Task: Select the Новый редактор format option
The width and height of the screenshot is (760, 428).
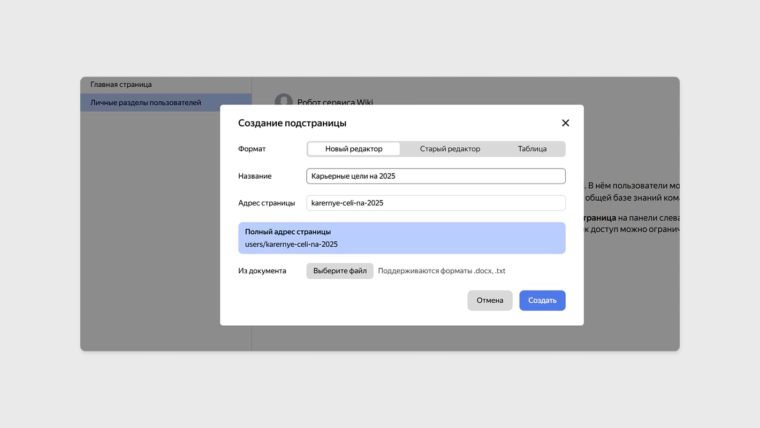Action: tap(354, 149)
